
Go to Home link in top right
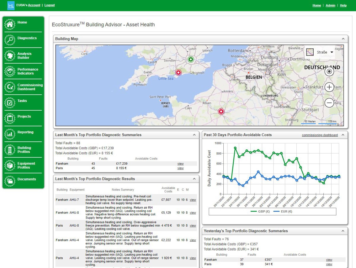click(x=317, y=5)
